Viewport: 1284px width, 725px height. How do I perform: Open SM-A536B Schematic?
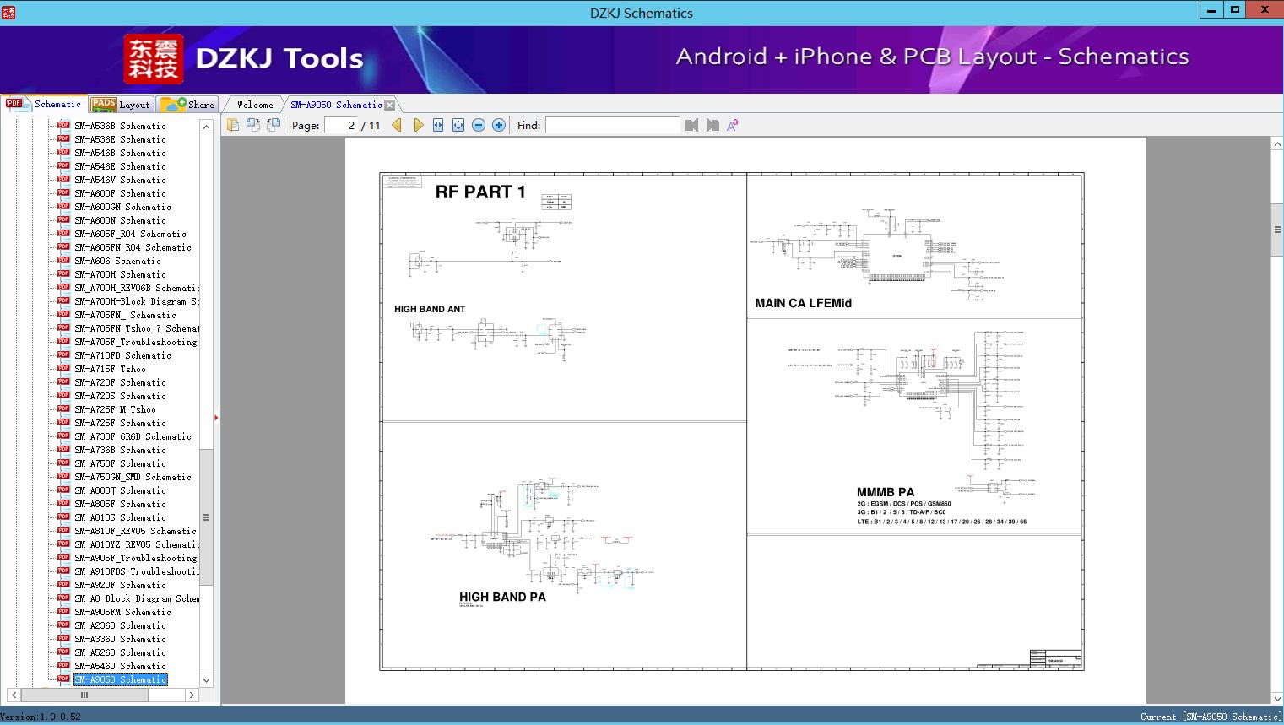[x=120, y=126]
